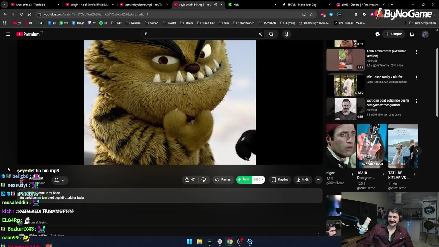Open Aahh arabammm video thumbnail
The height and width of the screenshot is (247, 439).
coord(345,60)
